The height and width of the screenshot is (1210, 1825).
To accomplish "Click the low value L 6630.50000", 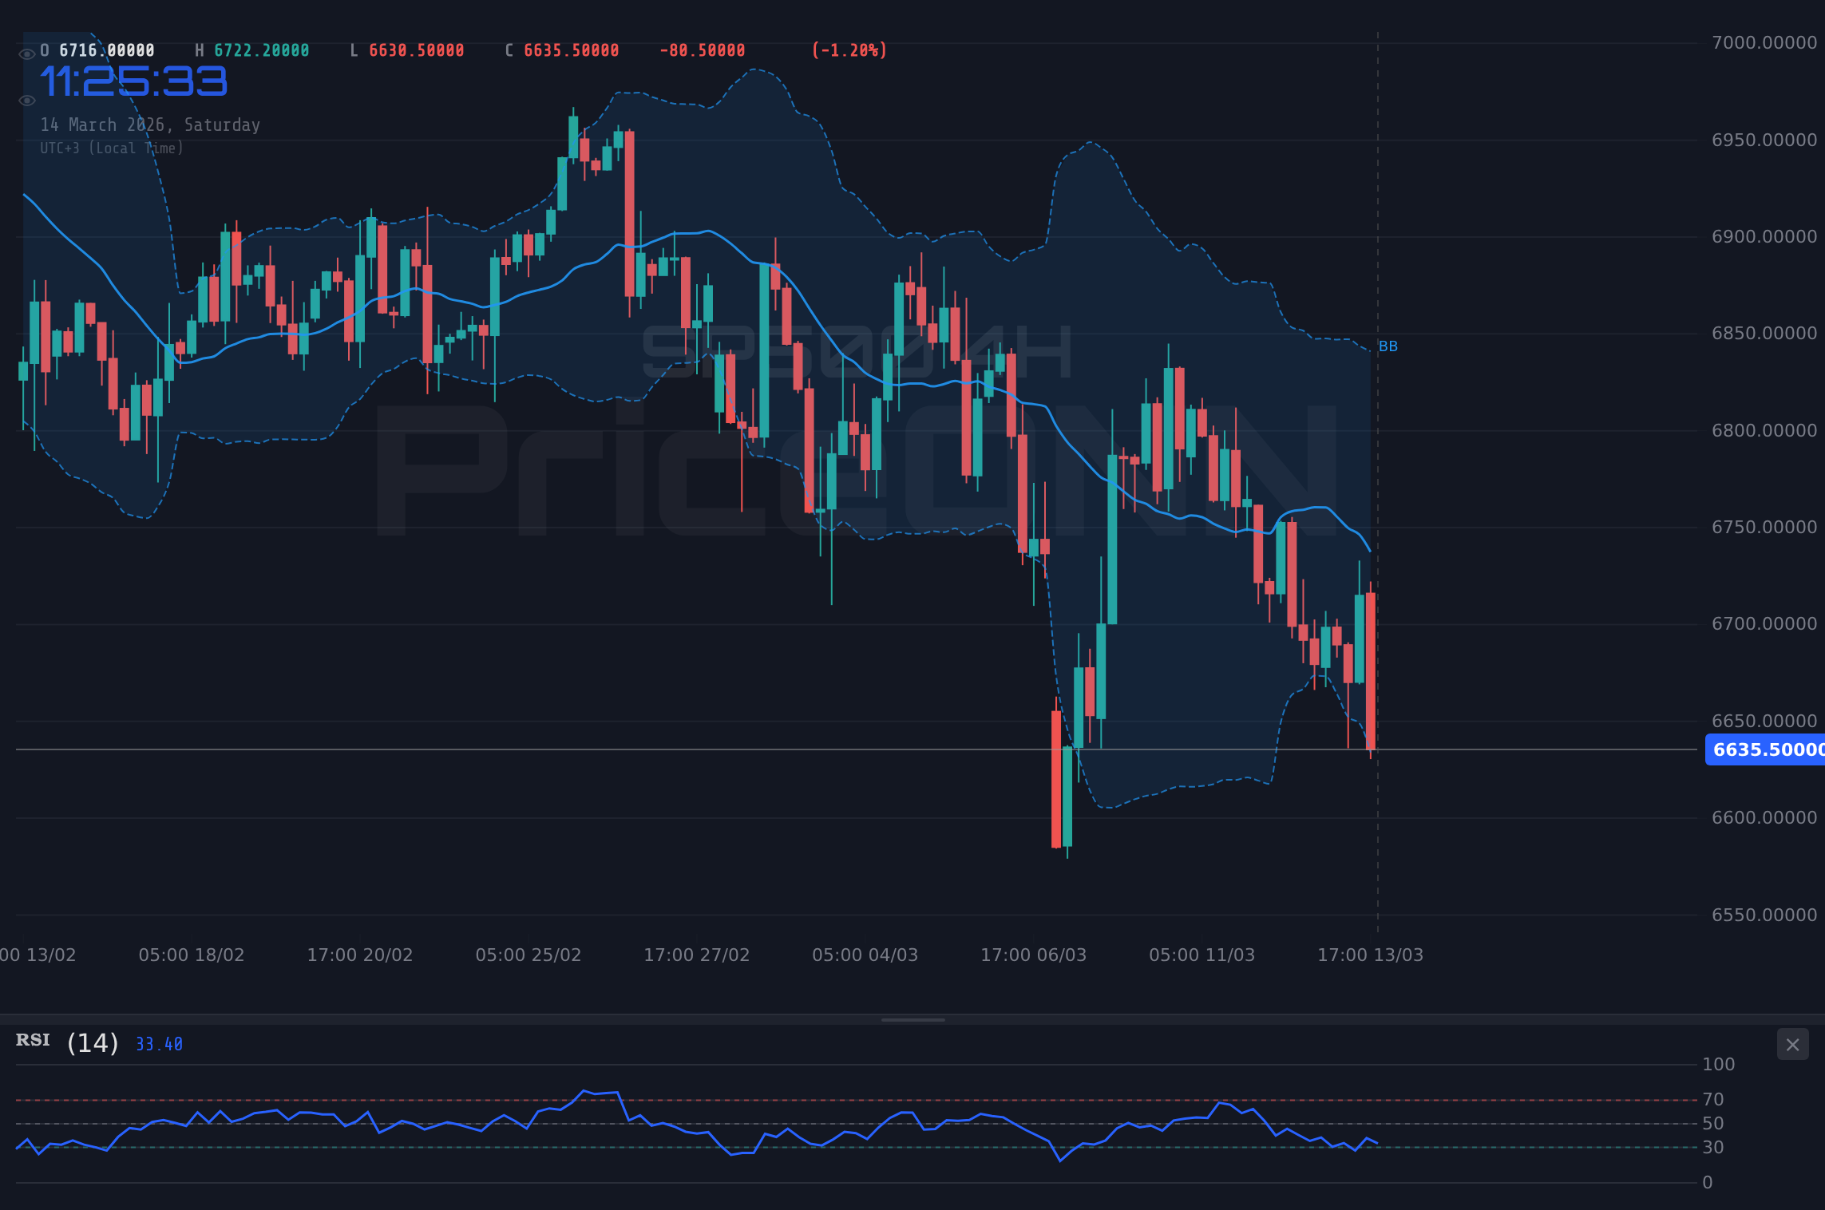I will point(409,49).
